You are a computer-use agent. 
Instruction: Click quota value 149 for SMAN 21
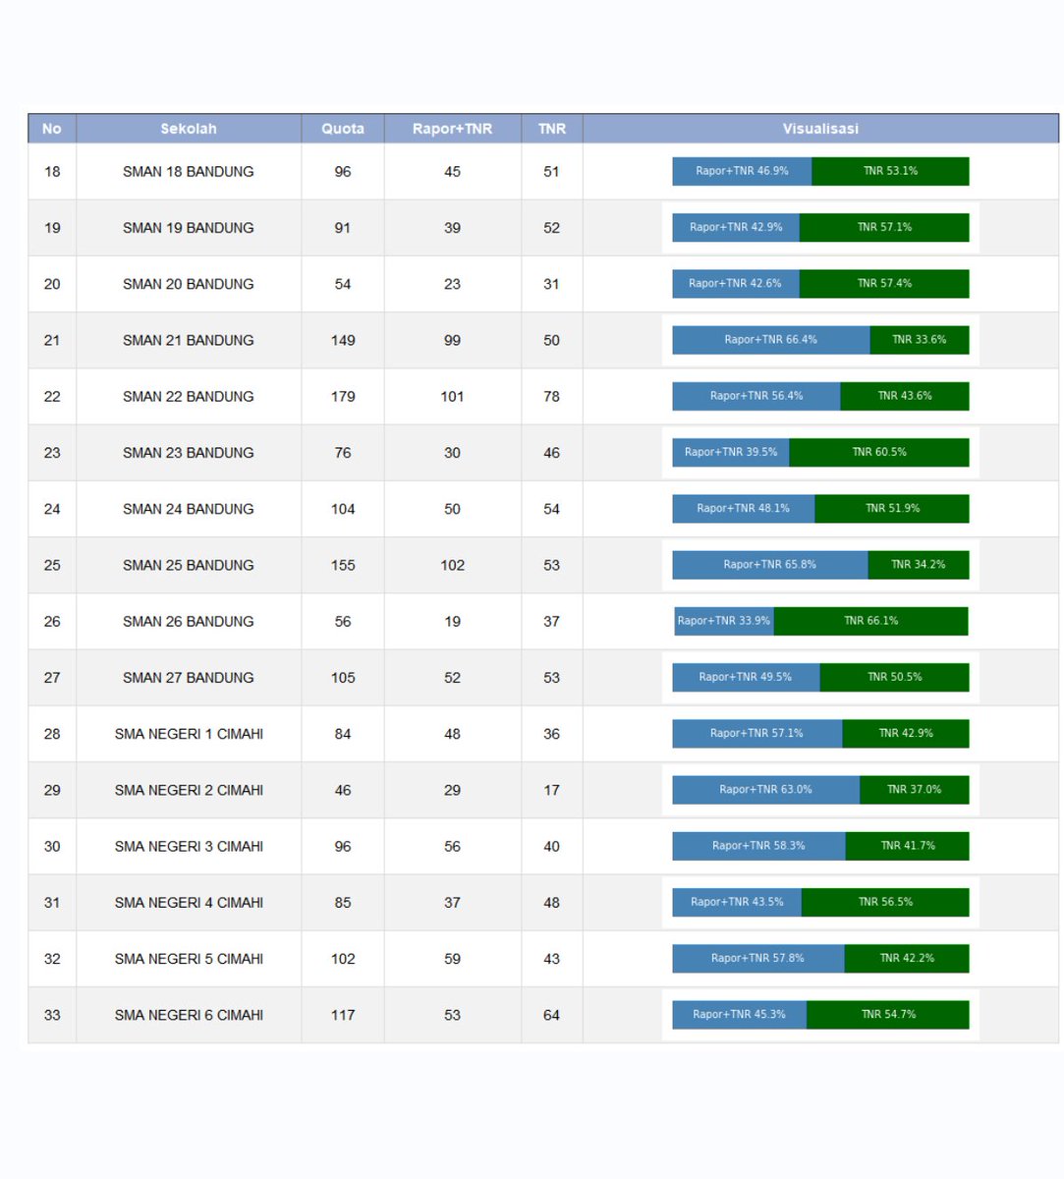[x=343, y=340]
